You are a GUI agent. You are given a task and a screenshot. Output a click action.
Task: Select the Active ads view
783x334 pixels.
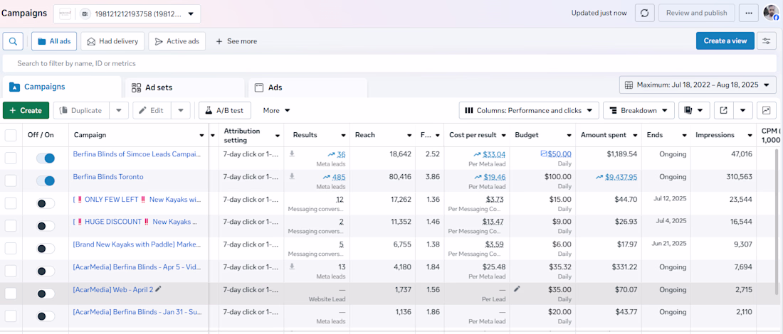pyautogui.click(x=177, y=41)
